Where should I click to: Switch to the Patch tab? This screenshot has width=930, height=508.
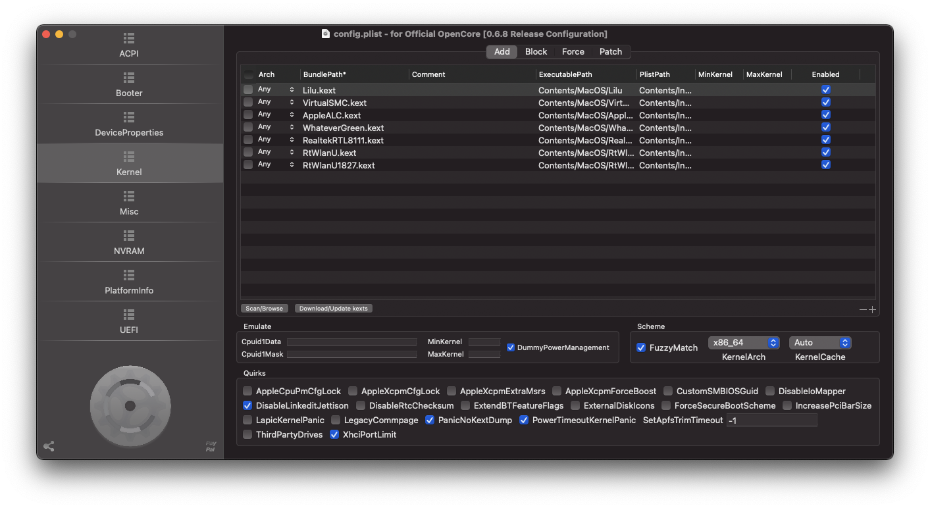click(610, 51)
